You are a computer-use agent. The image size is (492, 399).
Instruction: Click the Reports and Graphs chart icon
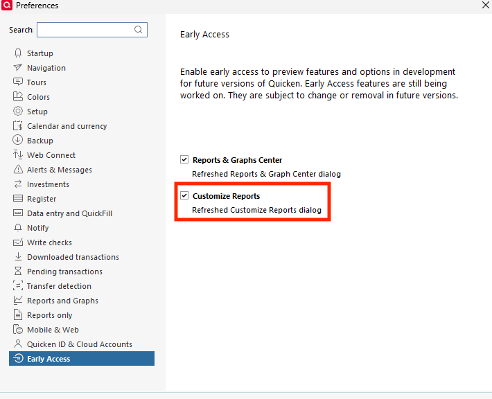[18, 300]
